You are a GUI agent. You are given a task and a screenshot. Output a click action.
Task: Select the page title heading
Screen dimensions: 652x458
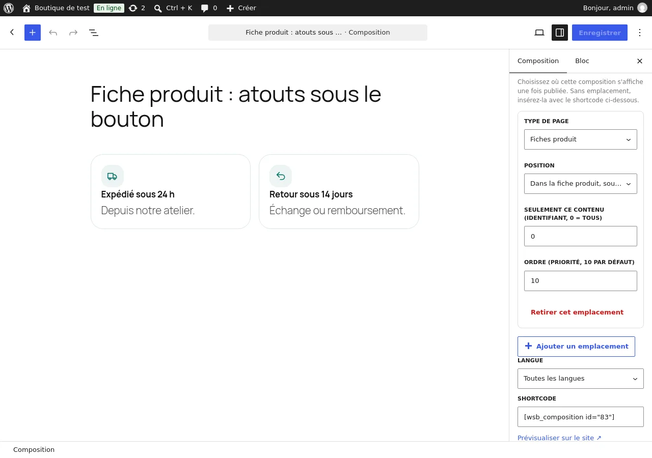(236, 106)
